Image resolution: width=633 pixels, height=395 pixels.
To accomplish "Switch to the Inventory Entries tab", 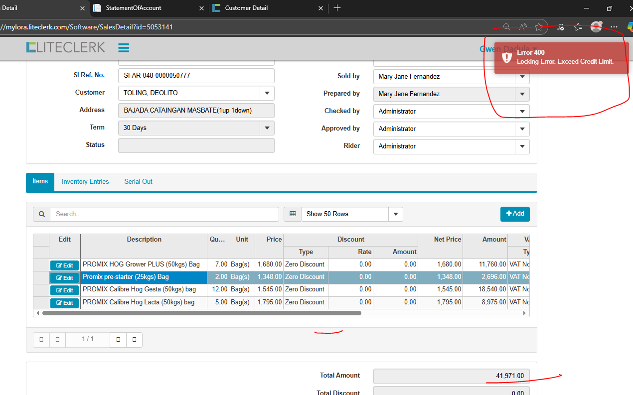I will 85,182.
